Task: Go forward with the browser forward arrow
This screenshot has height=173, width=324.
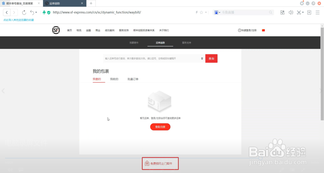Action: [14, 13]
